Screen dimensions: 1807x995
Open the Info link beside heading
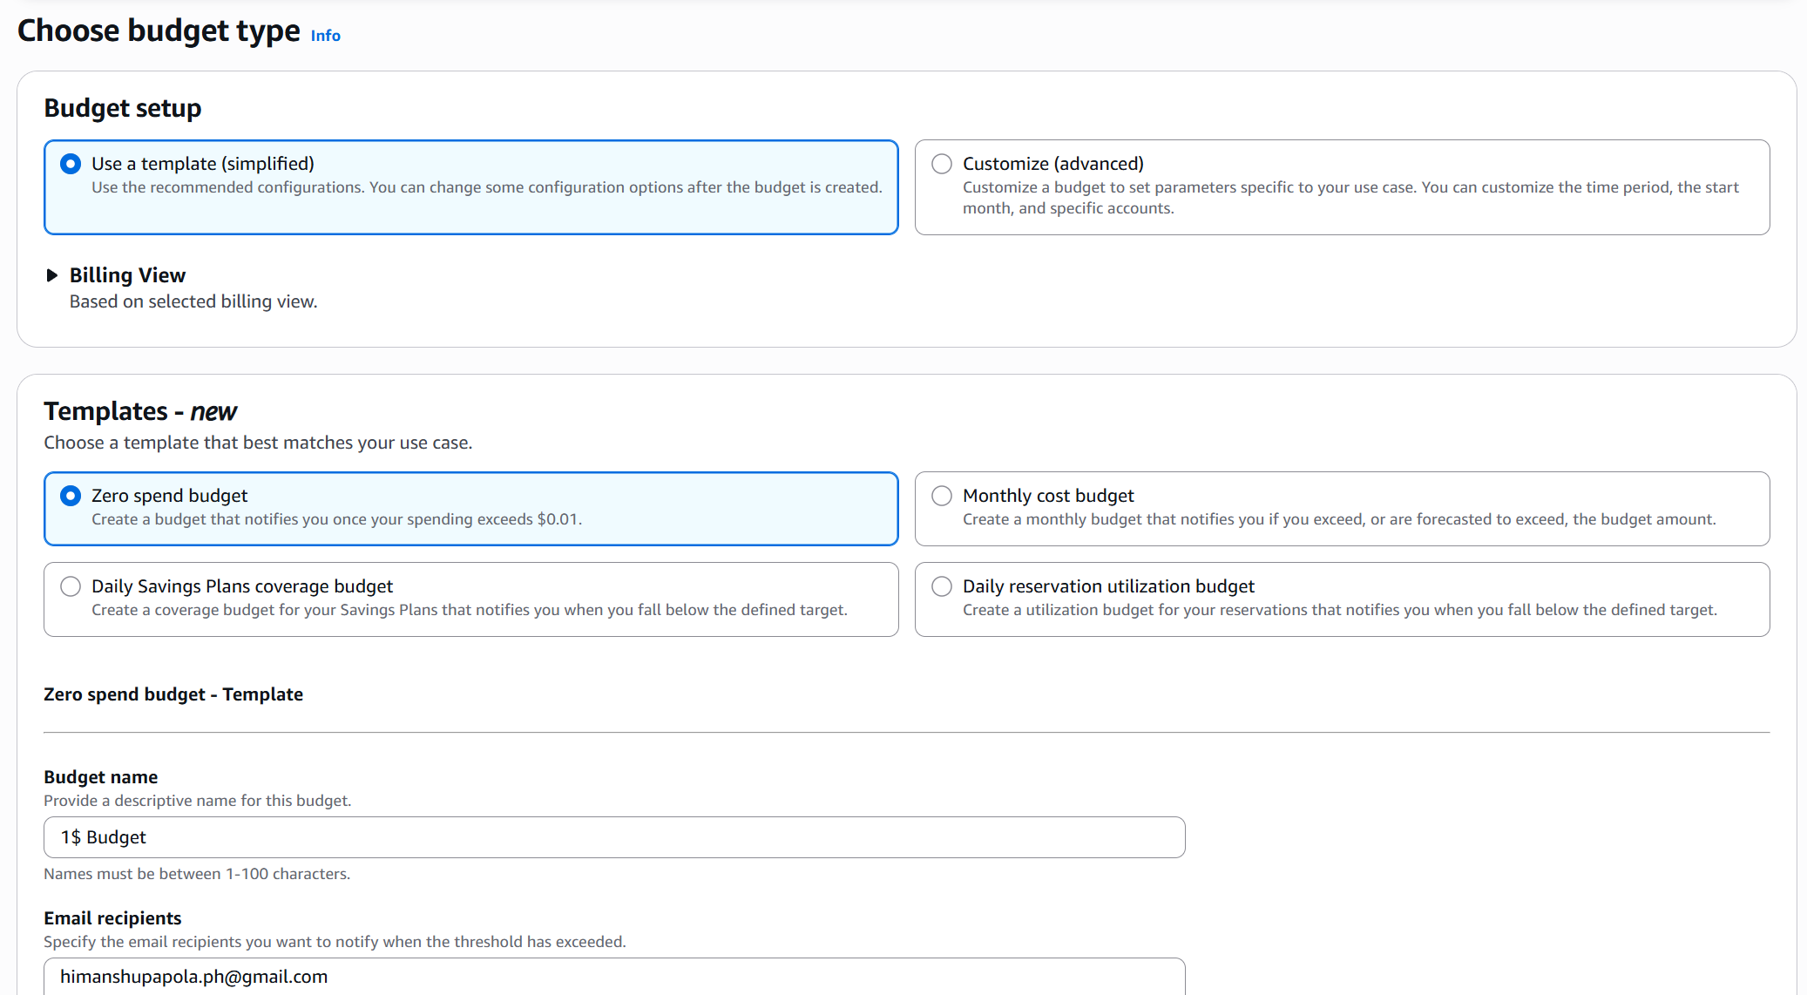pos(325,36)
